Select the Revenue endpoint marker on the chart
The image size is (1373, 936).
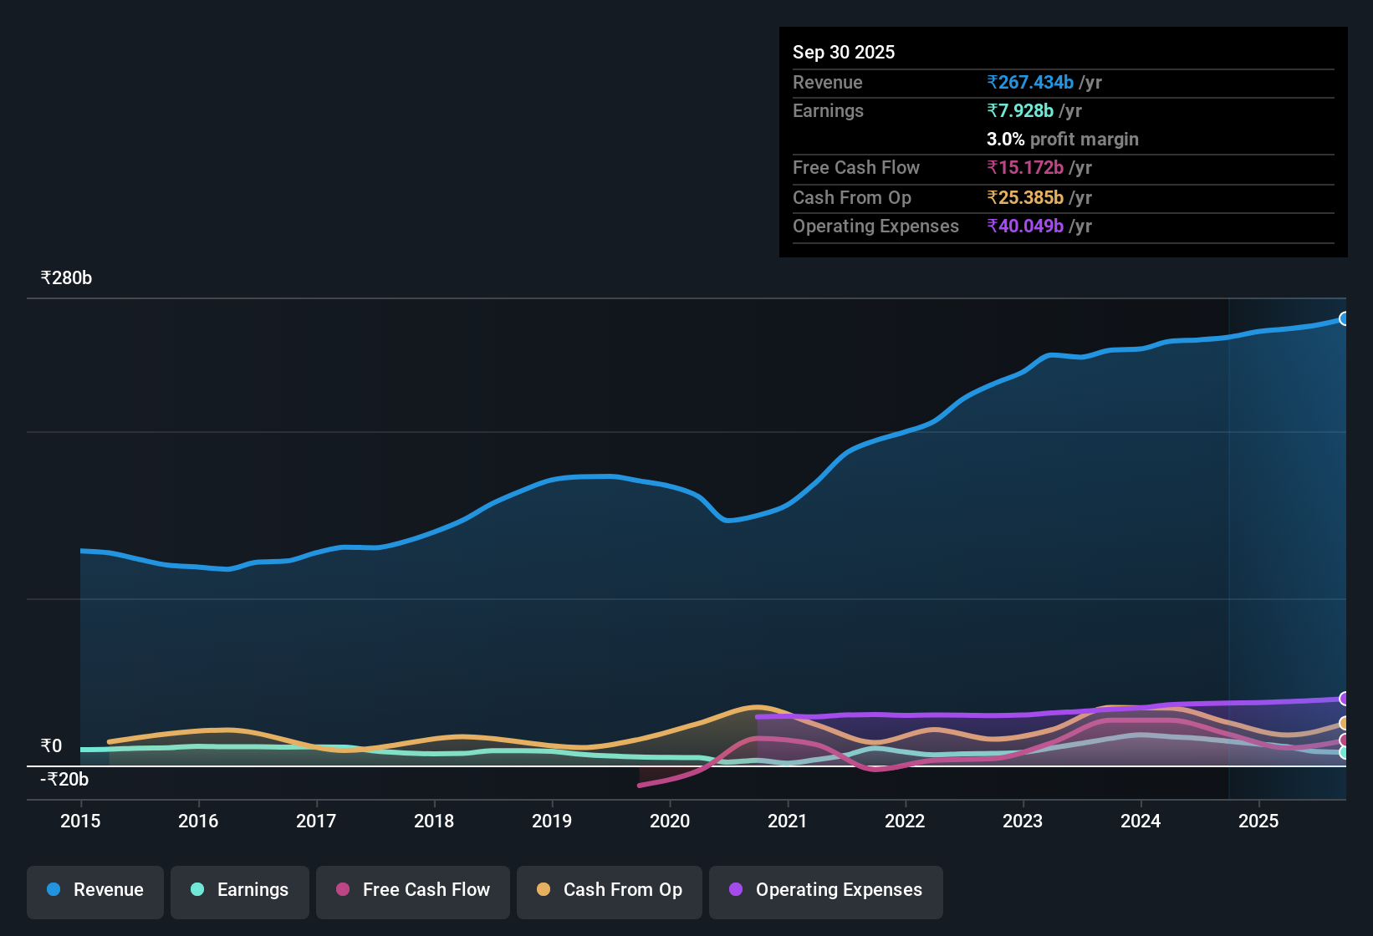[1345, 318]
